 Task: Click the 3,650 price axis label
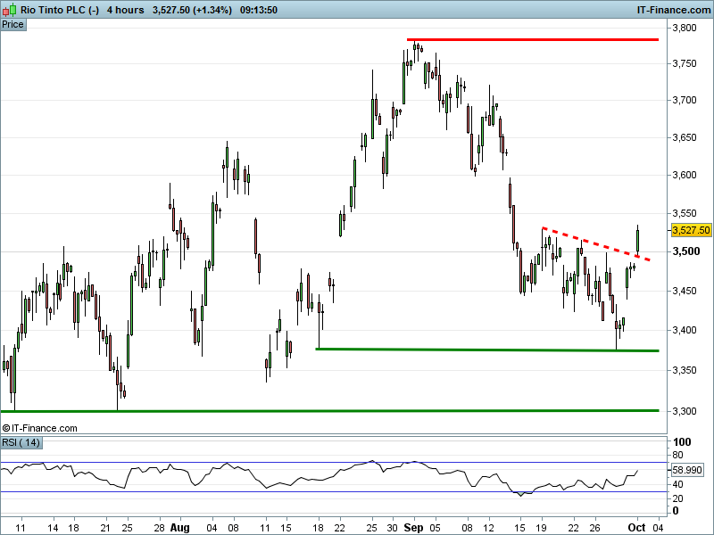click(x=685, y=137)
